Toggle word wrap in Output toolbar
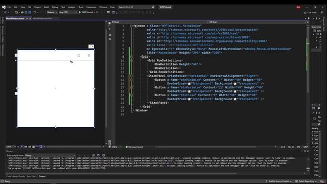This screenshot has height=184, width=327. (x=98, y=155)
